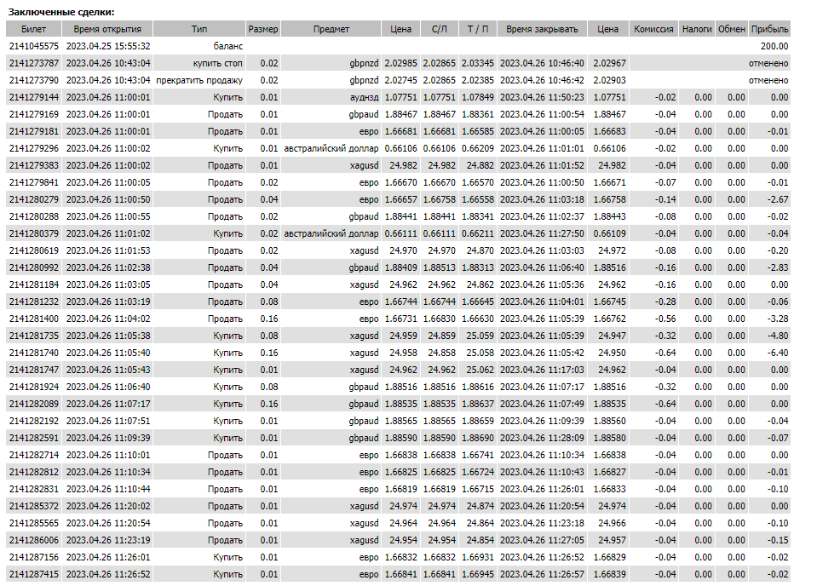Click ticket number 2141273787

[34, 63]
